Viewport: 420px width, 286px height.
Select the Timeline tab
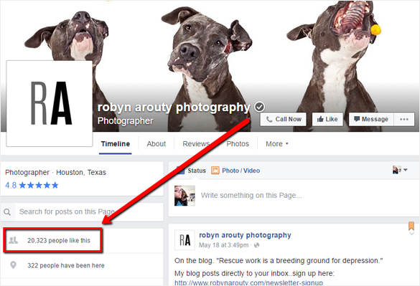(x=116, y=144)
